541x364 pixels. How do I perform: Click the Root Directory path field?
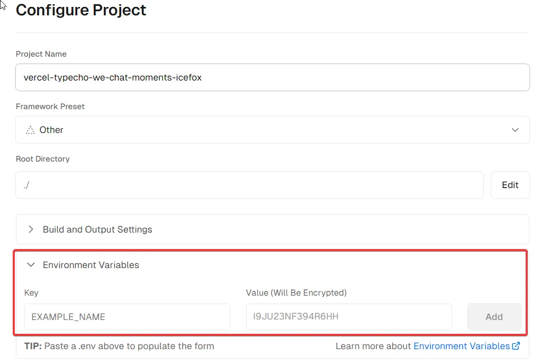tap(249, 185)
